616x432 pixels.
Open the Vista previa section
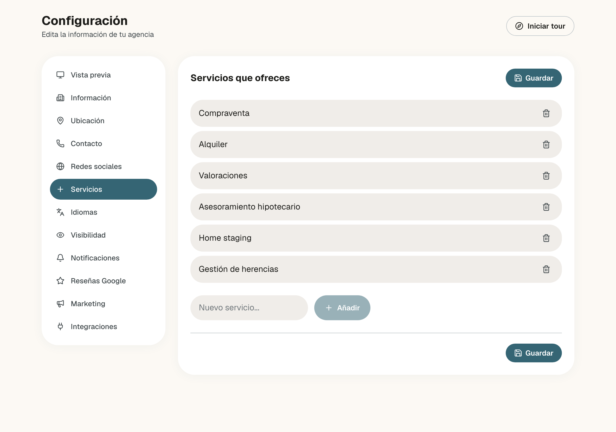tap(103, 75)
